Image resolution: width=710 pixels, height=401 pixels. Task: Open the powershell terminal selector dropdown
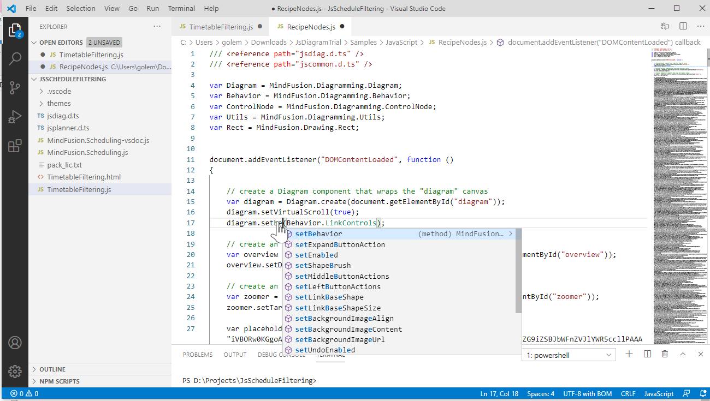click(569, 355)
